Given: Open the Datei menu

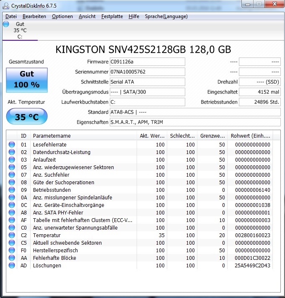Looking at the screenshot, I should coord(11,16).
